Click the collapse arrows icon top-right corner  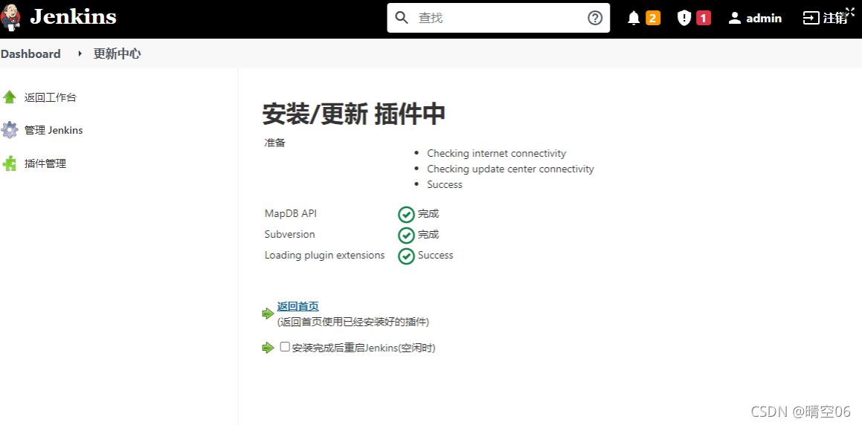[x=850, y=12]
